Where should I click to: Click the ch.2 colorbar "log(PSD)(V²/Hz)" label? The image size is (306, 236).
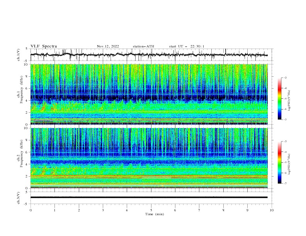[x=289, y=164]
